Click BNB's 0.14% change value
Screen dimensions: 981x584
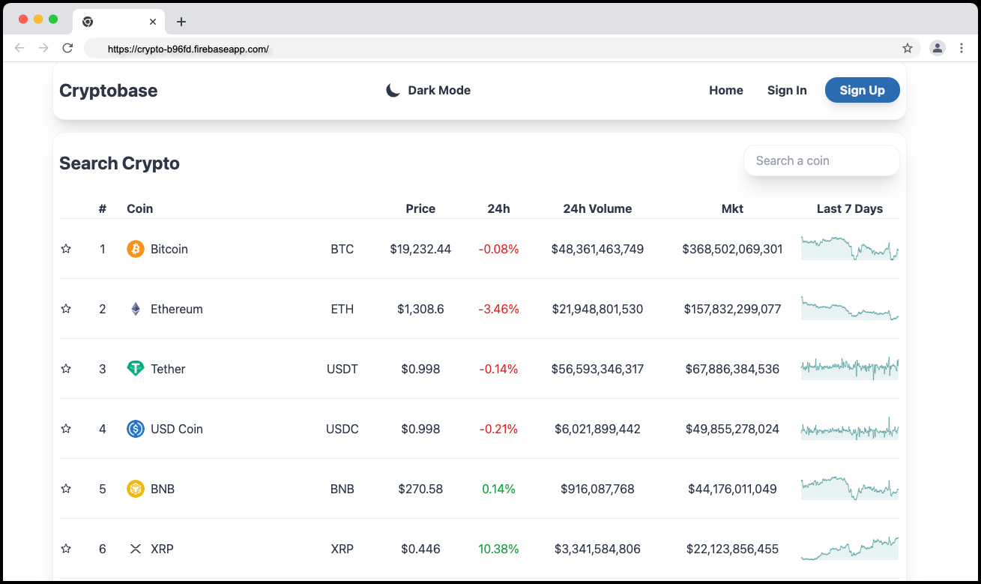click(498, 489)
